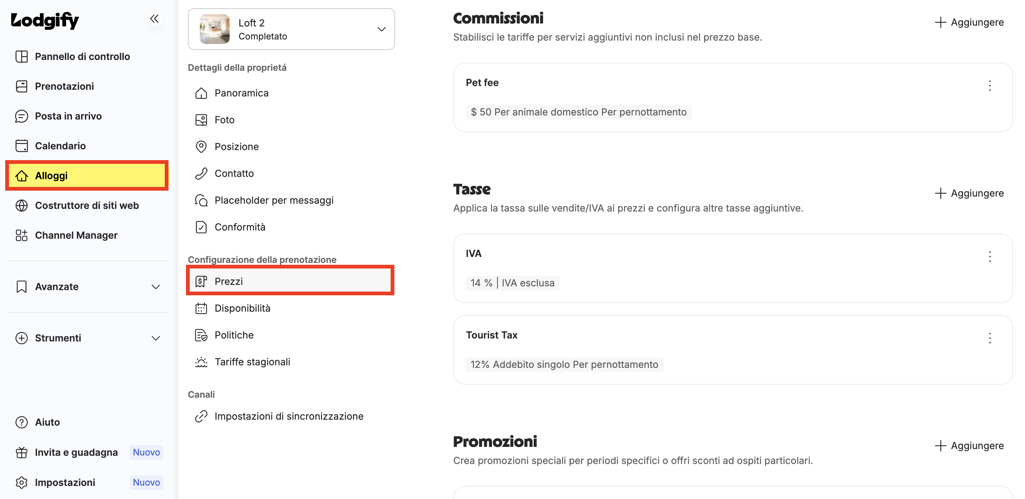The height and width of the screenshot is (499, 1025).
Task: Expand the Strumenti section
Action: point(88,338)
